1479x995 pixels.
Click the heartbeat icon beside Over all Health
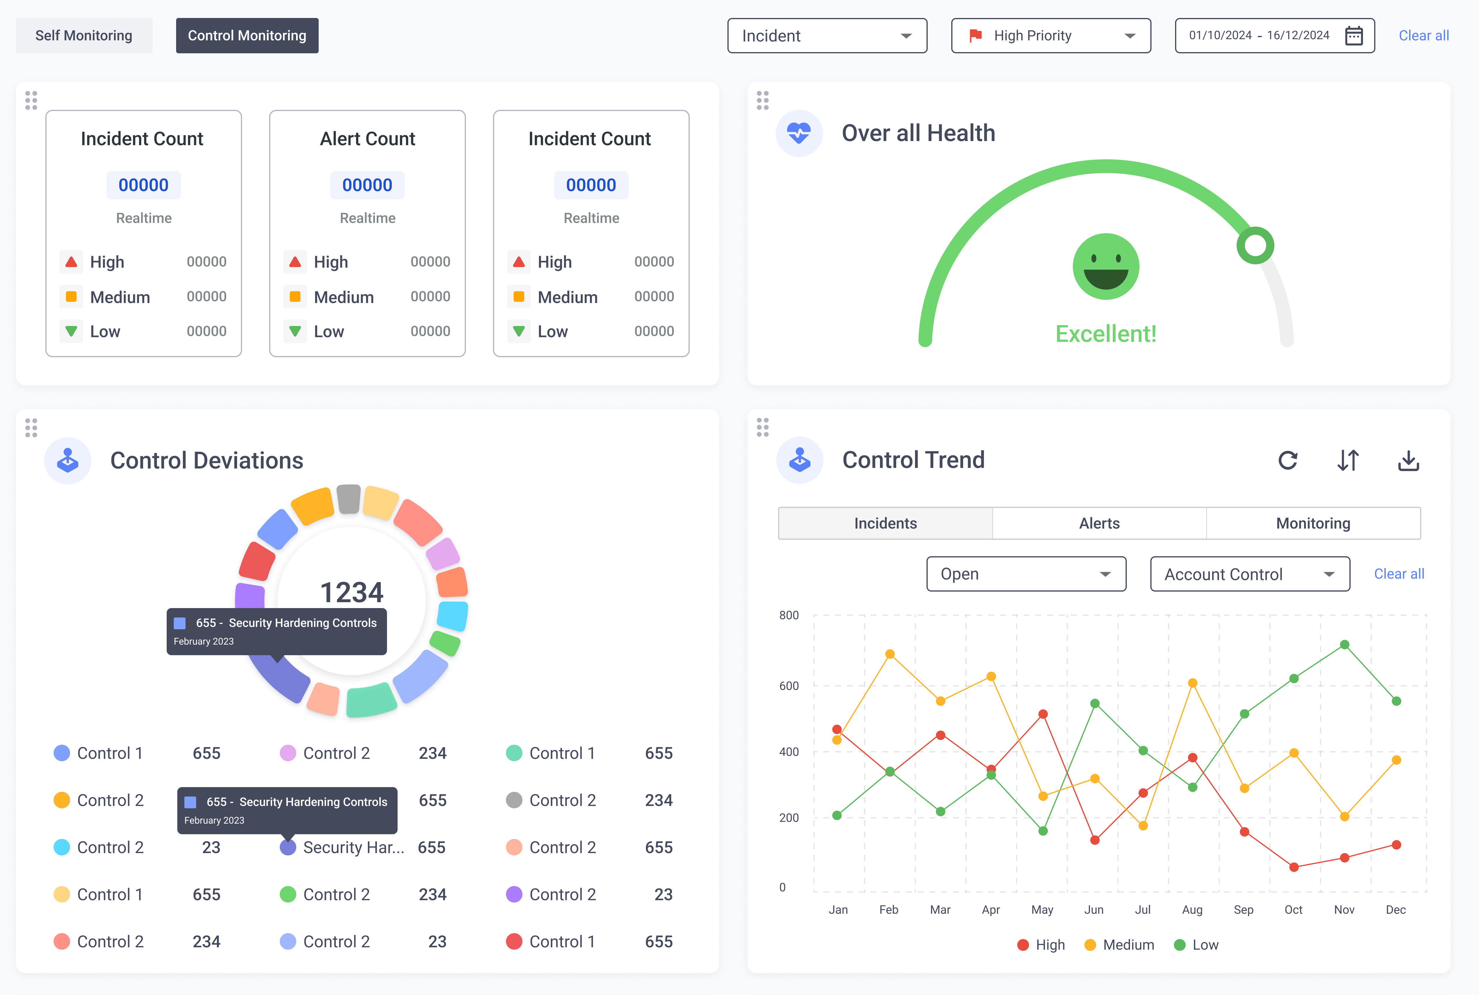(799, 133)
